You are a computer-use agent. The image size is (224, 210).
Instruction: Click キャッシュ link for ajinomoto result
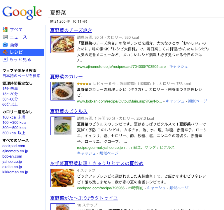(178, 67)
